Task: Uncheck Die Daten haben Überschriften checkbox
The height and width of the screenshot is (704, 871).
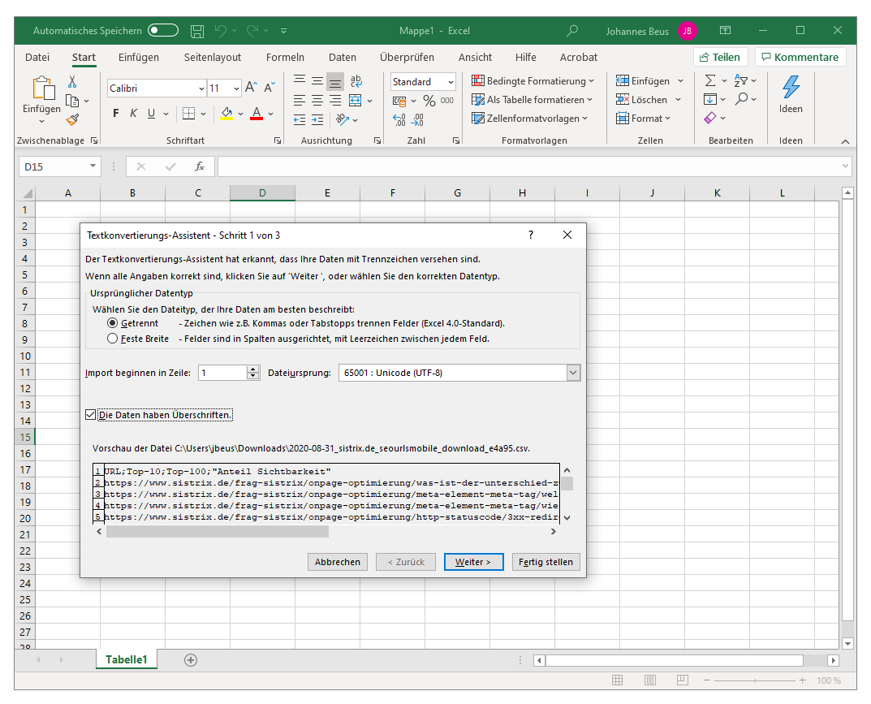Action: [x=90, y=415]
